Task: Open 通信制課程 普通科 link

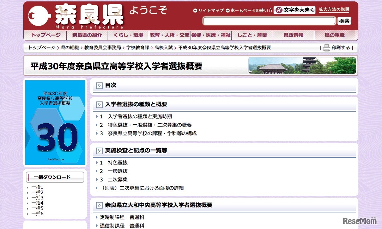Action: pos(122,226)
